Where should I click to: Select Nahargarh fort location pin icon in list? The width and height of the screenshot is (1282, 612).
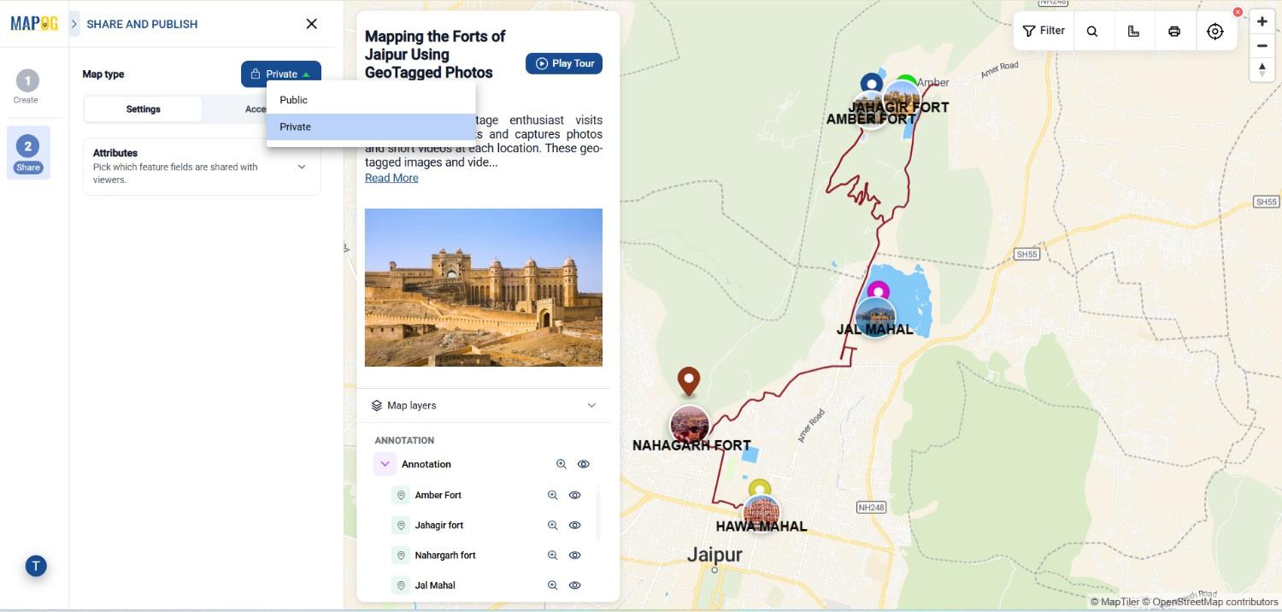401,556
